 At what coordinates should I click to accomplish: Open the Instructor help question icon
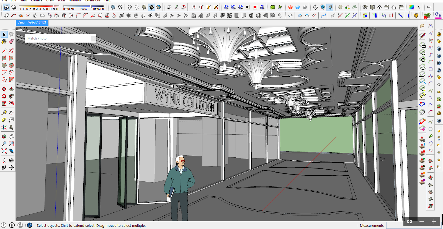click(30, 225)
